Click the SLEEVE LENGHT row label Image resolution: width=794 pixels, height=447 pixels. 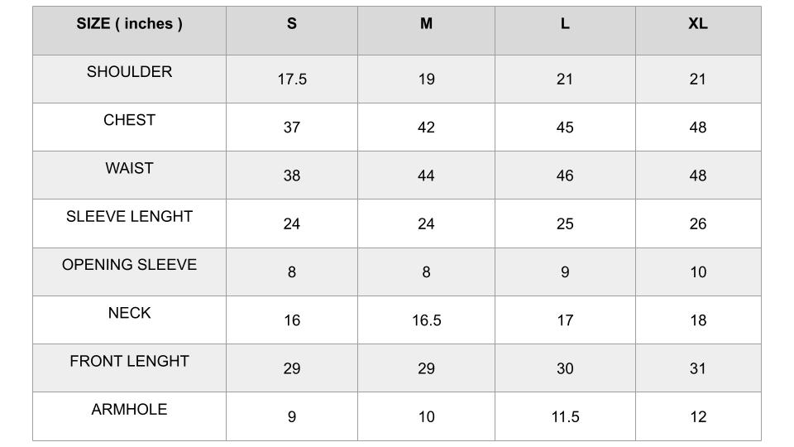pos(129,217)
